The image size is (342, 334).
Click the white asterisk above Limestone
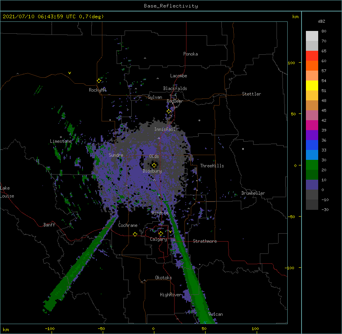61,137
